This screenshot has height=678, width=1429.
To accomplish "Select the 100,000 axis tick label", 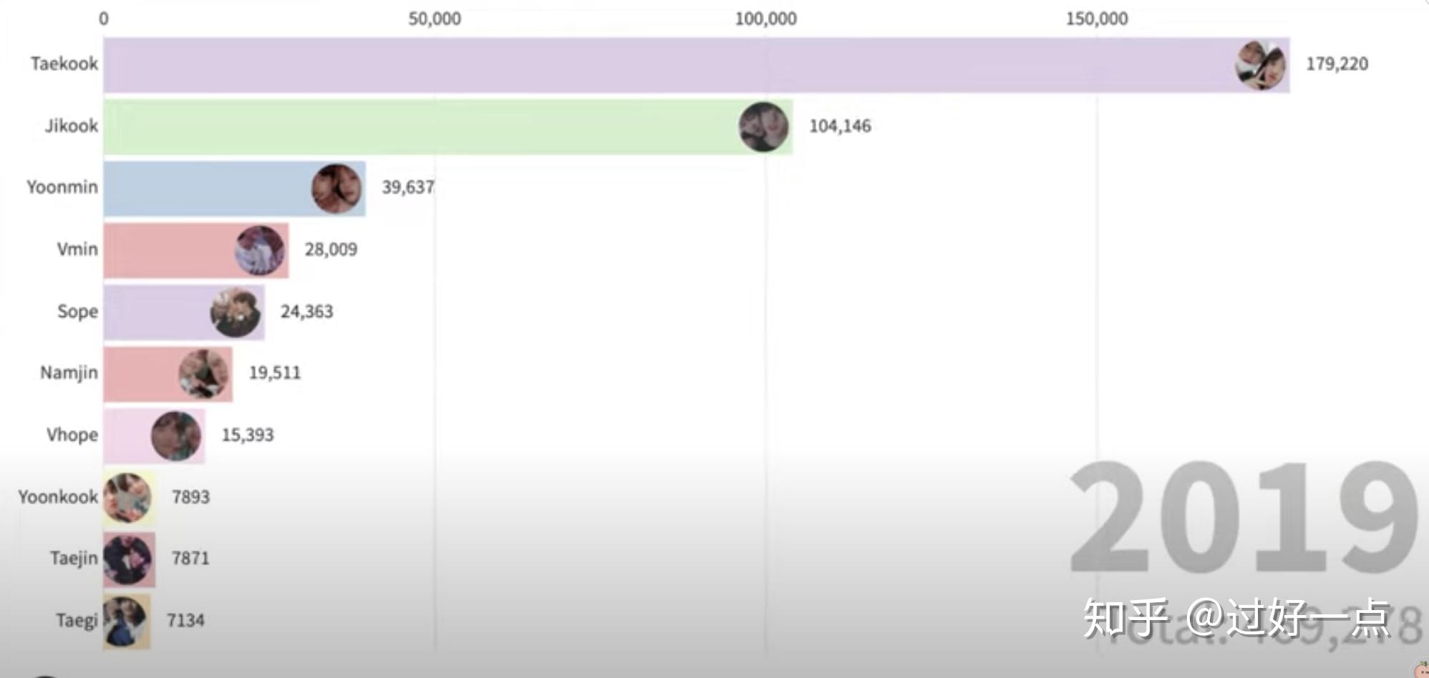I will tap(765, 19).
